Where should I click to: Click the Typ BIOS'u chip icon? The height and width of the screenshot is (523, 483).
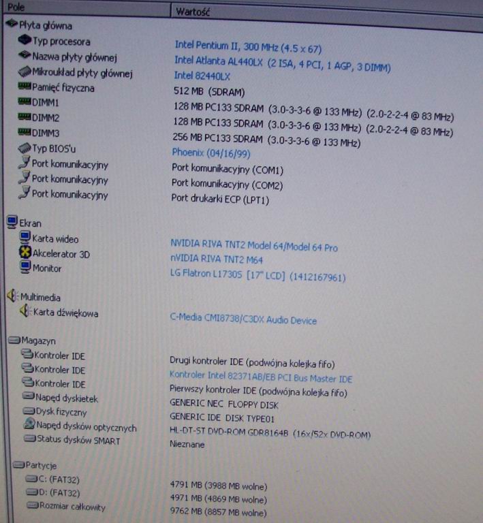coord(25,147)
